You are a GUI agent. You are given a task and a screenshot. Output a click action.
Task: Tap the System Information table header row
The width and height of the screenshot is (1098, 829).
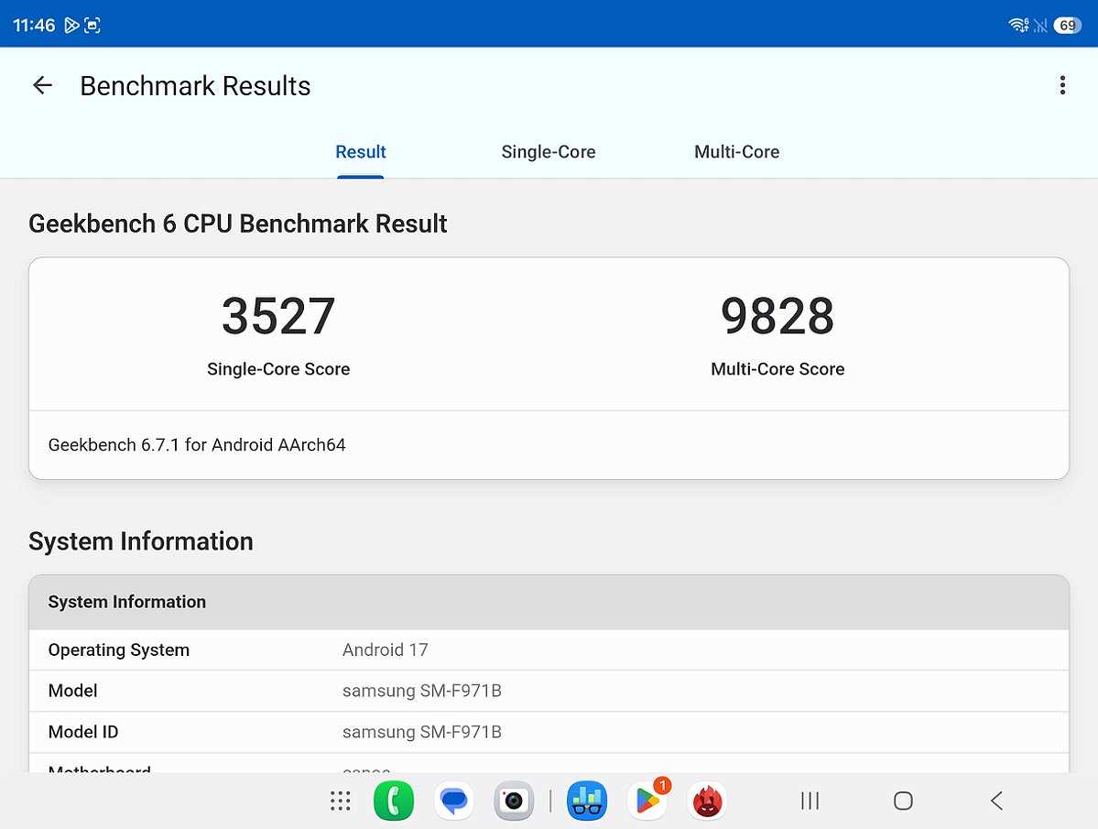[549, 602]
